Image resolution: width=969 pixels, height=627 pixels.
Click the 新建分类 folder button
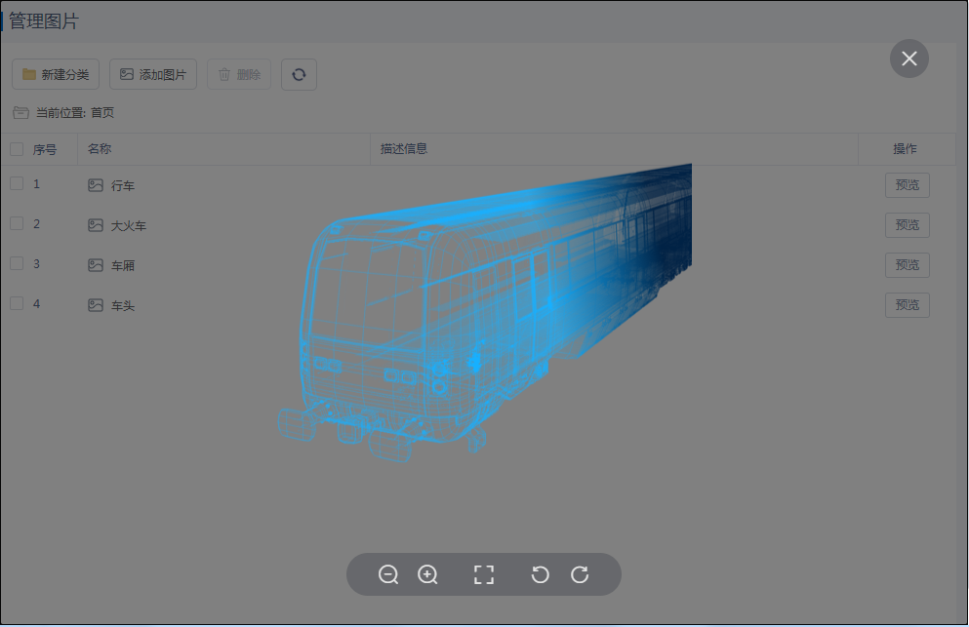pos(56,74)
